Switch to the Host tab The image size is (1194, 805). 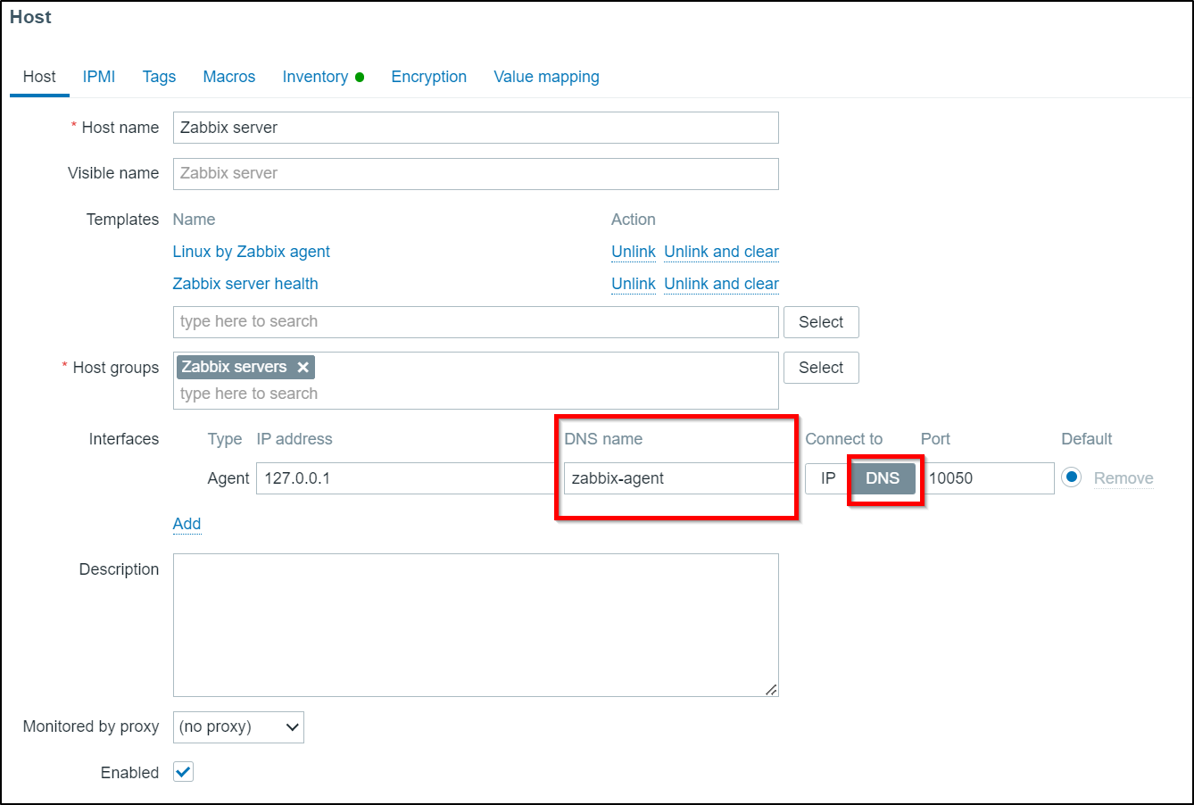point(39,77)
